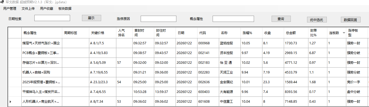Click stock code 601608
The height and width of the screenshot is (107, 369).
pos(204,102)
